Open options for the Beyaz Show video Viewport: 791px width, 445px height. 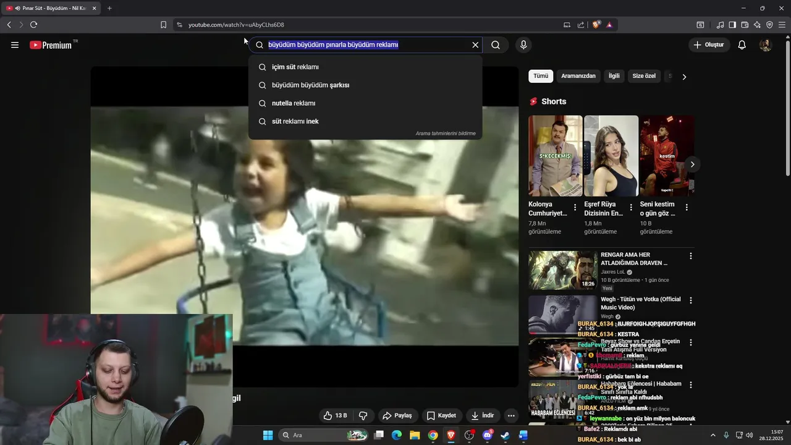coord(691,342)
